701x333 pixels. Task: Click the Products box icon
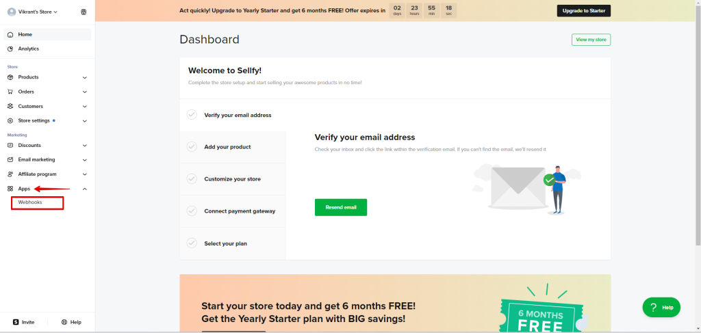click(x=10, y=77)
